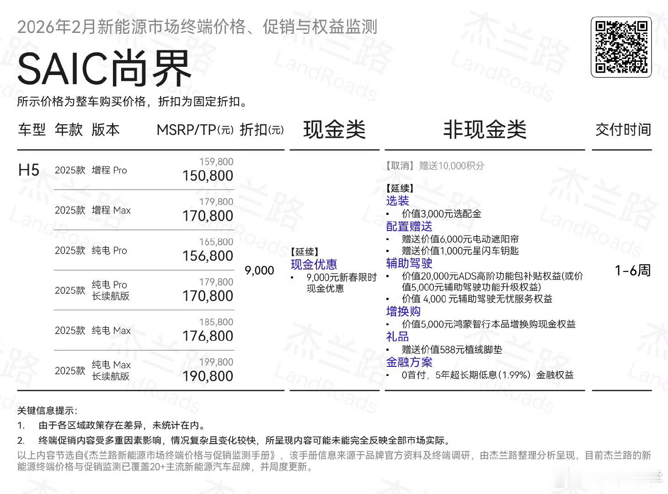This screenshot has height=494, width=668.
Task: Click the 版本 column header
Action: coord(105,130)
